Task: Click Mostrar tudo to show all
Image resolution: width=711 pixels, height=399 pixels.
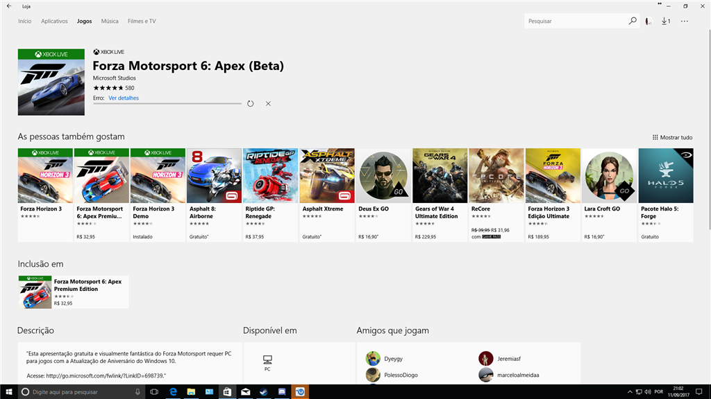Action: tap(672, 138)
